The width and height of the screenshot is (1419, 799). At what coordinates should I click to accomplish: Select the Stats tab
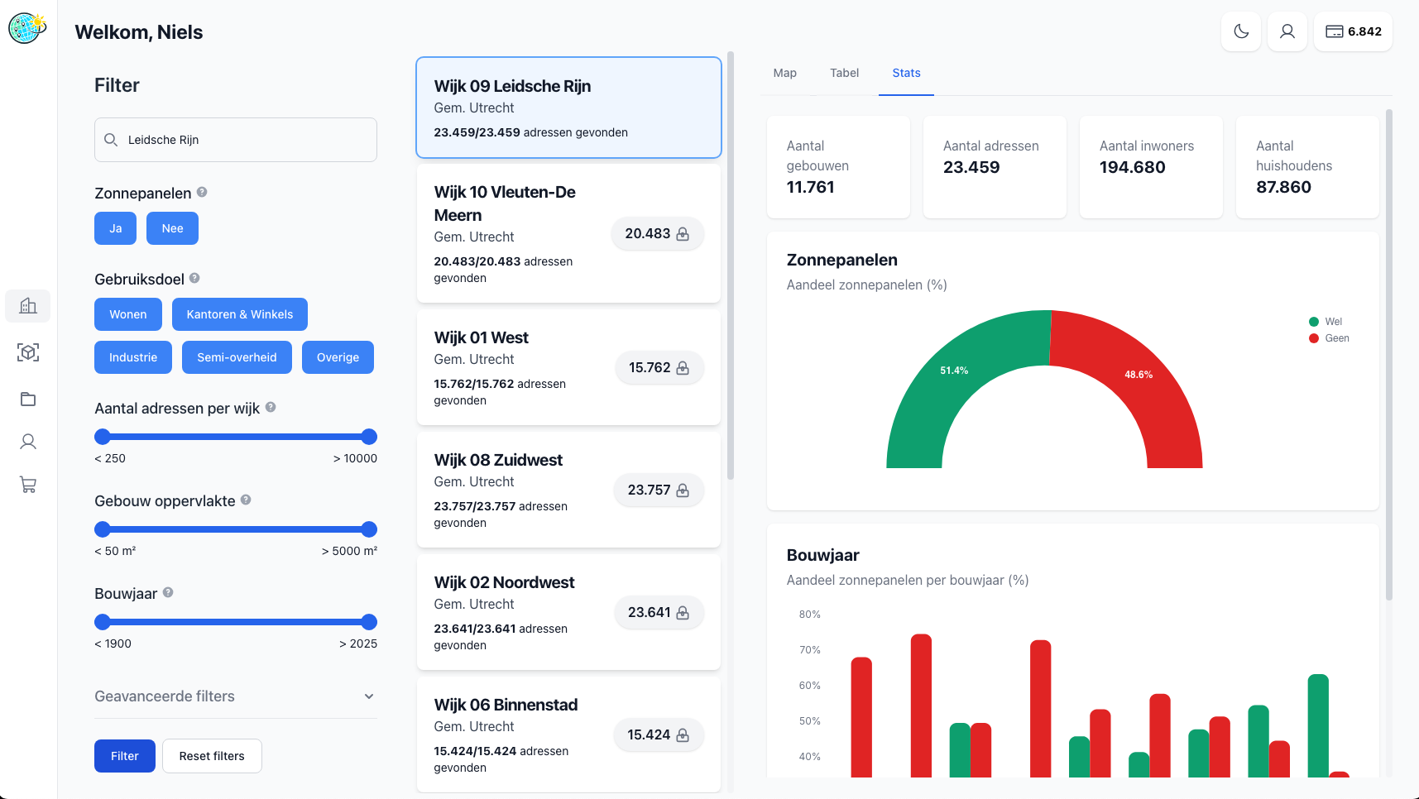click(906, 73)
